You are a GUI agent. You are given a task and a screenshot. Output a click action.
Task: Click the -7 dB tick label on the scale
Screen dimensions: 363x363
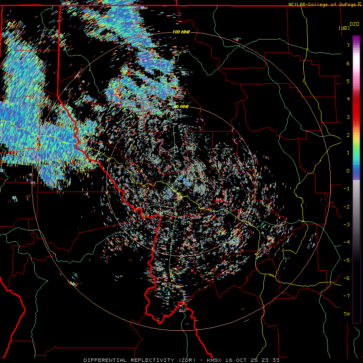click(x=346, y=296)
